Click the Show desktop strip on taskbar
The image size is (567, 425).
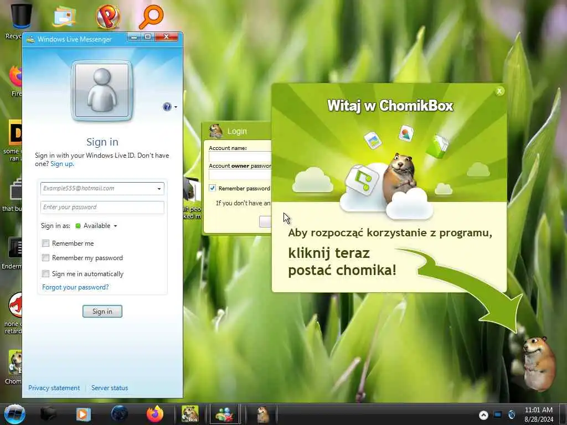pos(563,414)
